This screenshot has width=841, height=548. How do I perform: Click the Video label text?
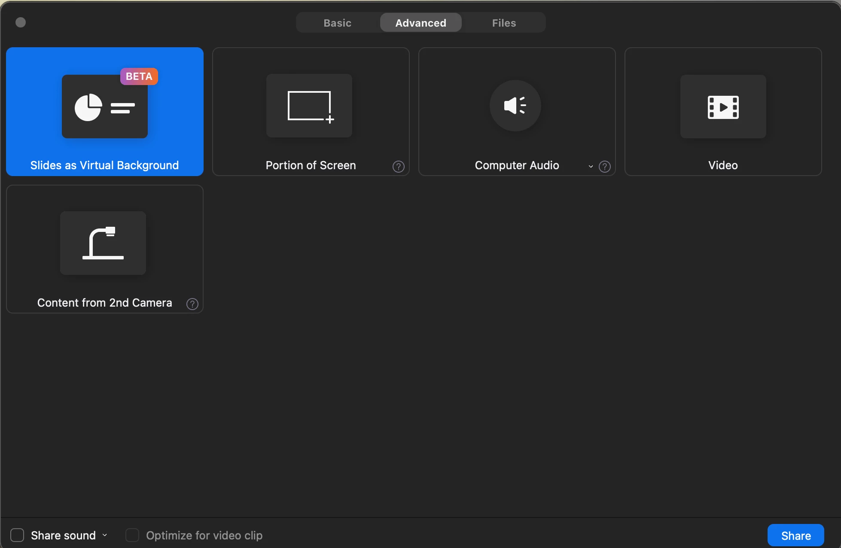tap(723, 165)
